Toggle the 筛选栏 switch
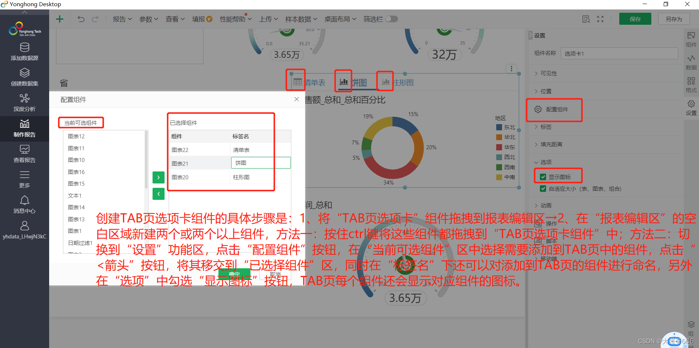The height and width of the screenshot is (348, 699). coord(391,19)
